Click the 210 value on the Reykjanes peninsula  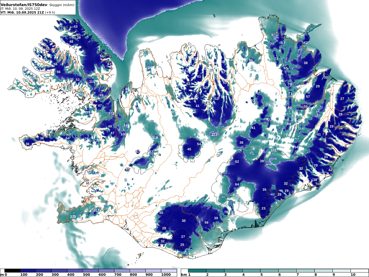(73, 217)
